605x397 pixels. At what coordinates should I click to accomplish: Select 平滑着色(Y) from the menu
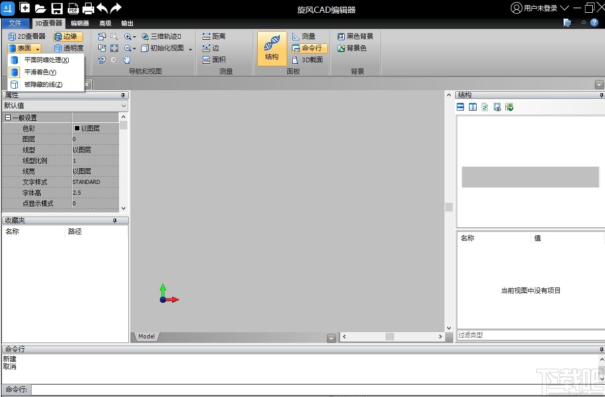point(46,72)
